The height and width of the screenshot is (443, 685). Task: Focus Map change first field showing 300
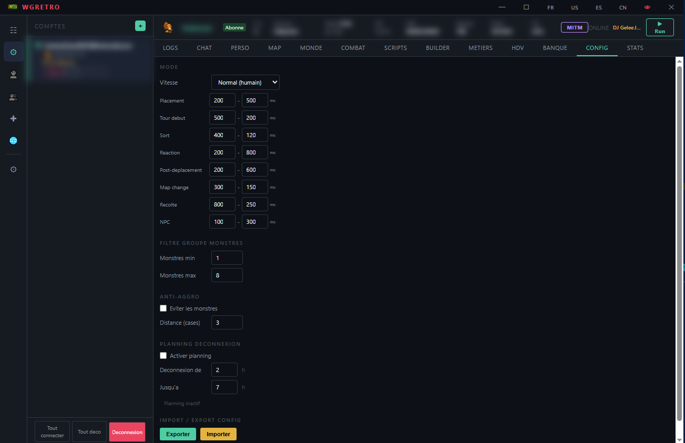click(x=222, y=187)
